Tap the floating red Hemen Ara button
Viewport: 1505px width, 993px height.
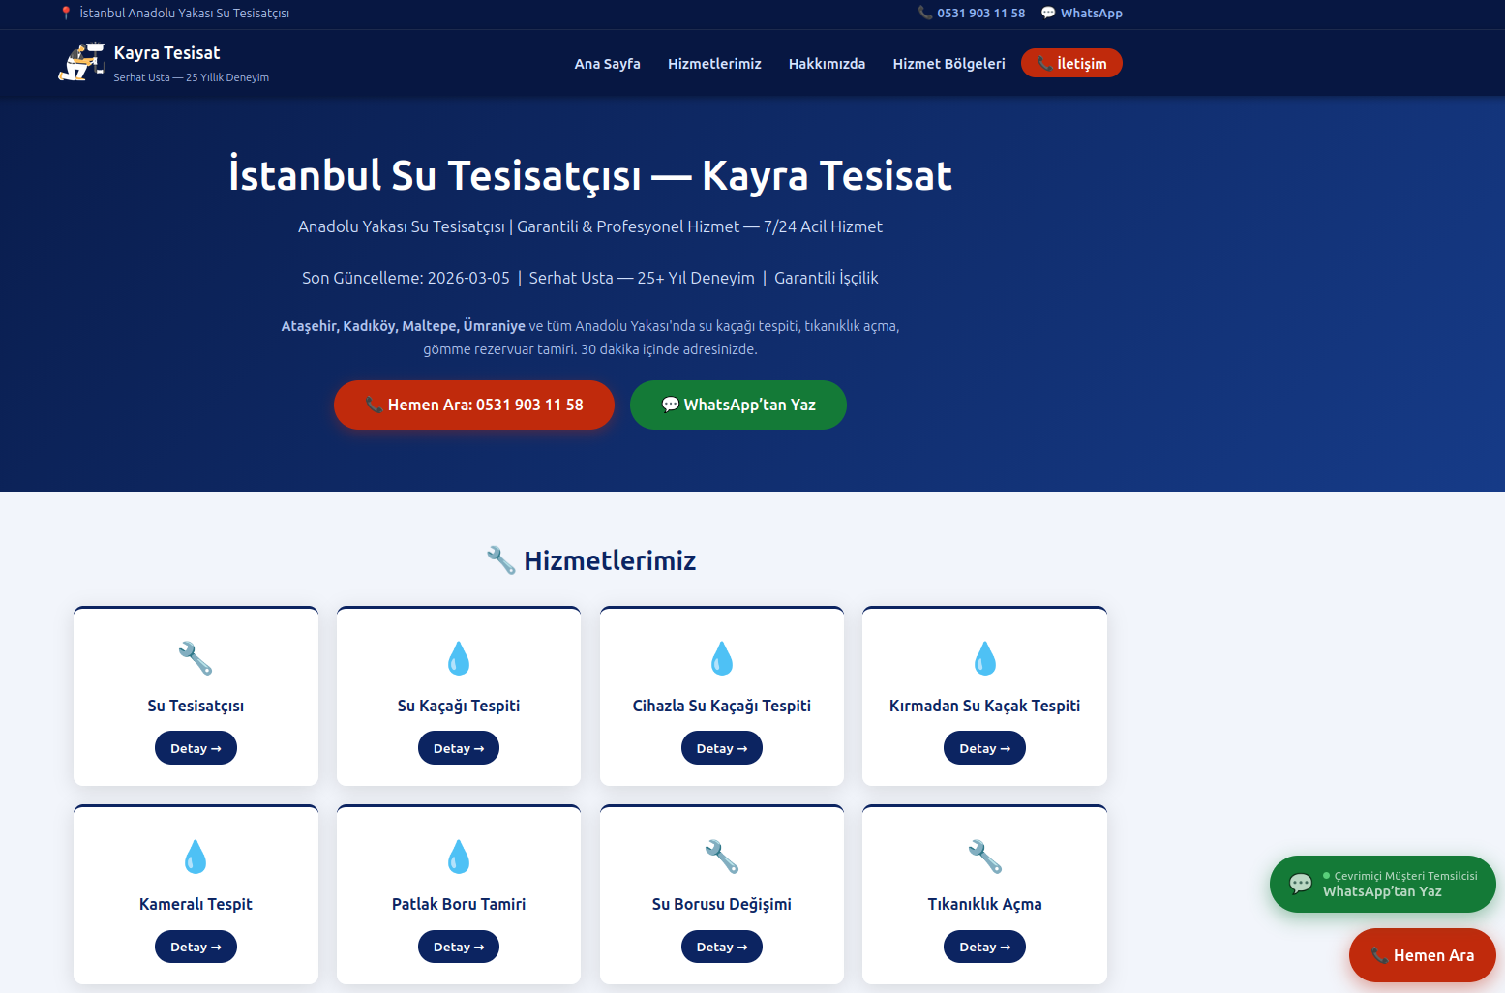[1422, 955]
